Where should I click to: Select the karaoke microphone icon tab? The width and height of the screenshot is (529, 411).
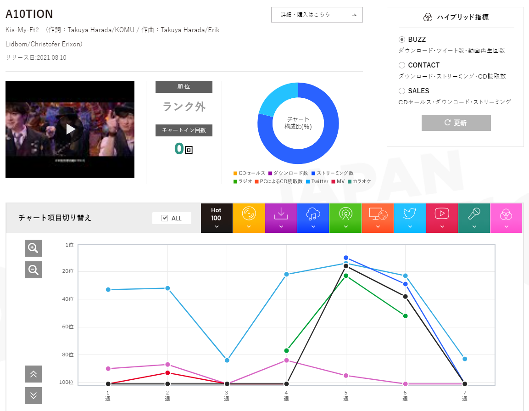point(474,218)
